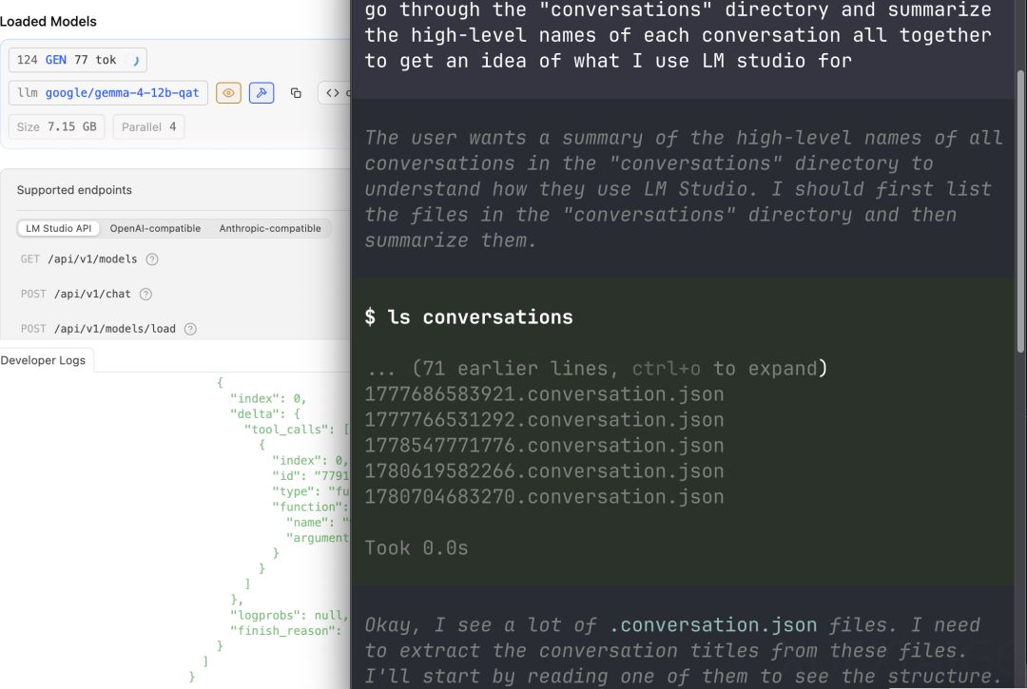The image size is (1027, 689).
Task: Open help icon for GET /api/v1/models
Action: [152, 259]
